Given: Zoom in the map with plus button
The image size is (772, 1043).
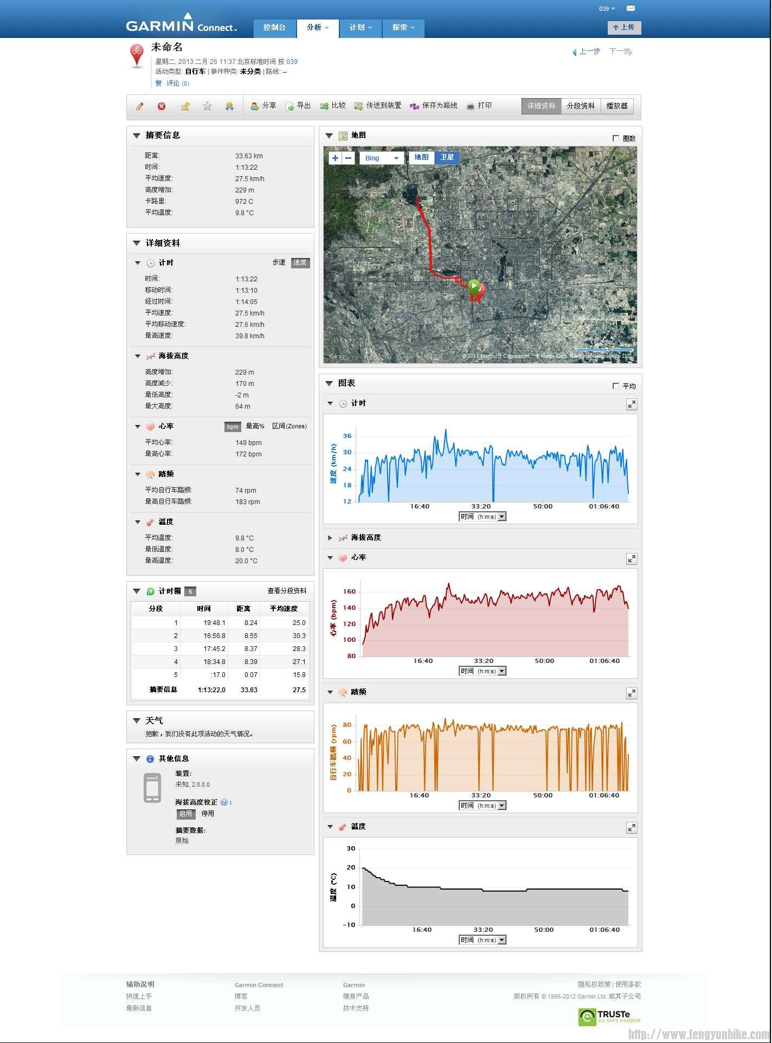Looking at the screenshot, I should point(336,158).
